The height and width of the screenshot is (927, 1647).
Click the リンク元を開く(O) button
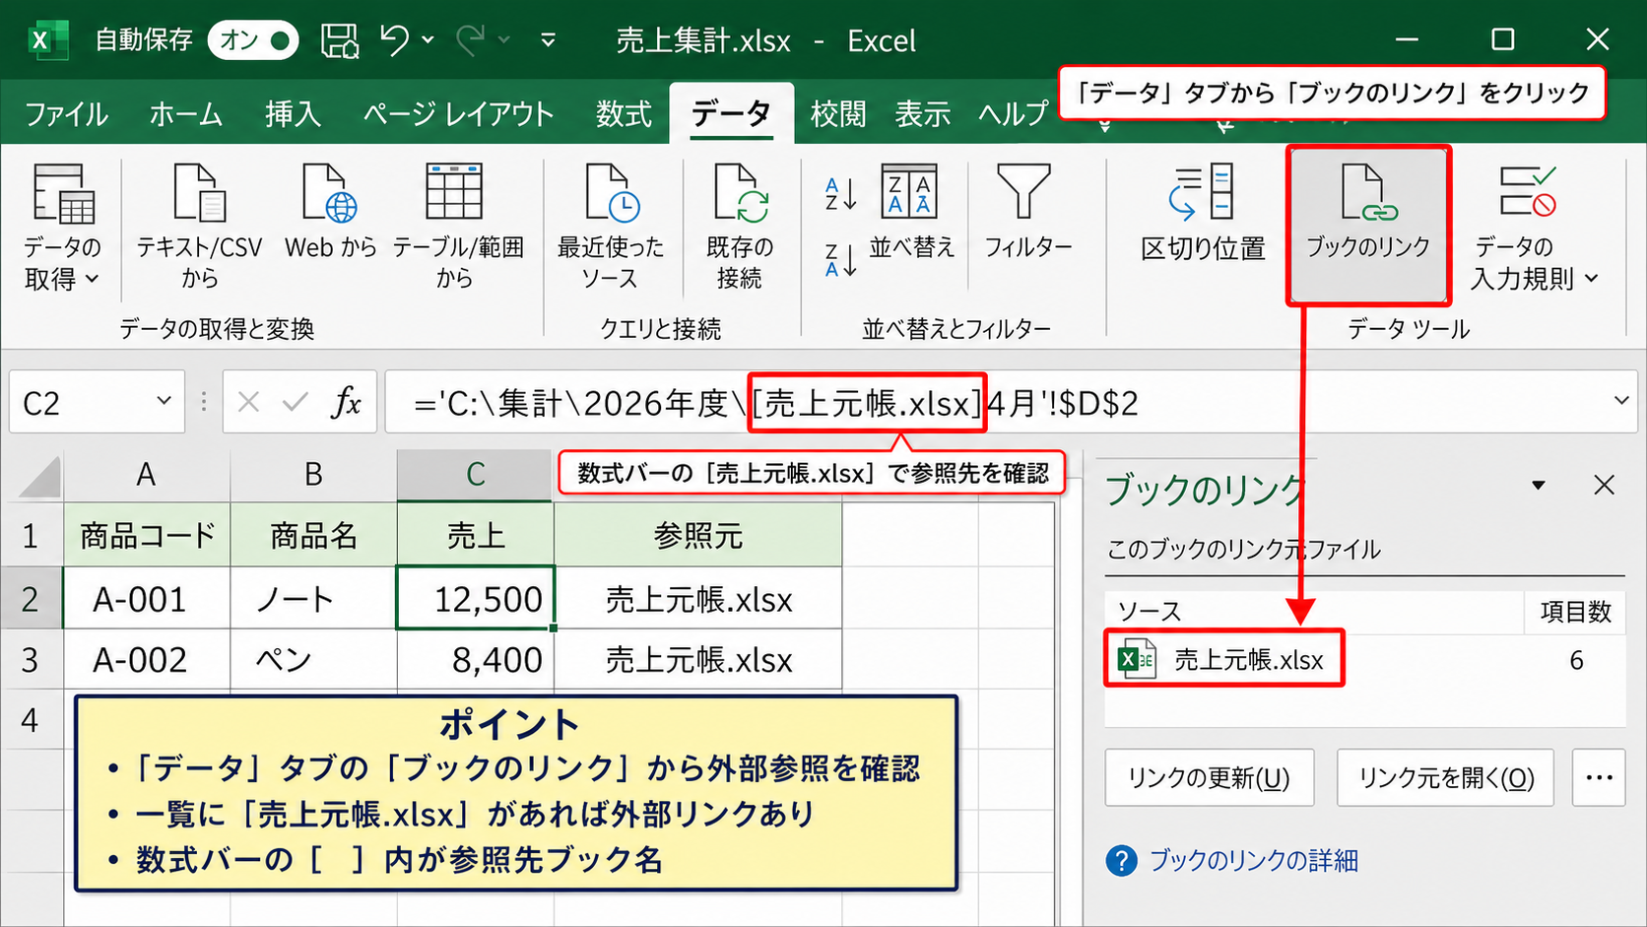coord(1445,778)
